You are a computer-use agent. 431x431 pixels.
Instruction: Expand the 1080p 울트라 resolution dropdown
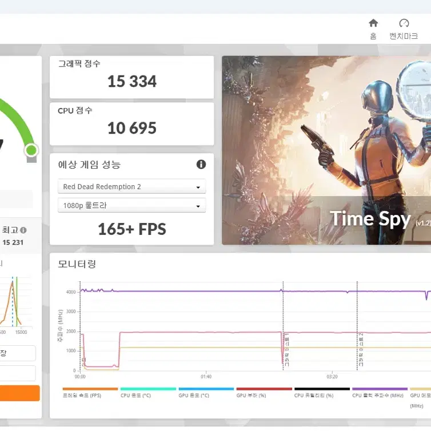131,205
